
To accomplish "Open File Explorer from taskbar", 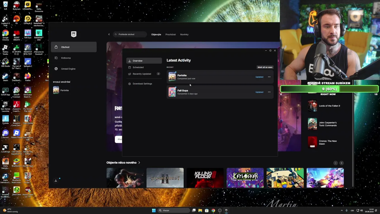I will click(200, 210).
